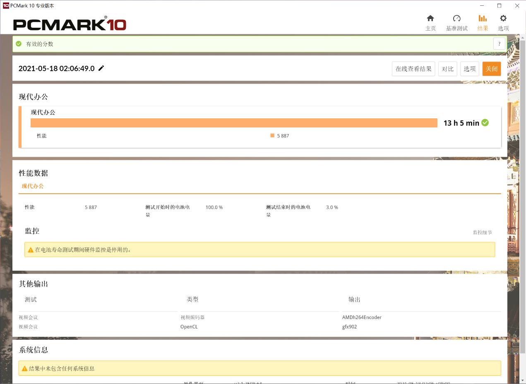This screenshot has width=526, height=384.
Task: Open the 选项 gear icon in header
Action: pyautogui.click(x=503, y=18)
